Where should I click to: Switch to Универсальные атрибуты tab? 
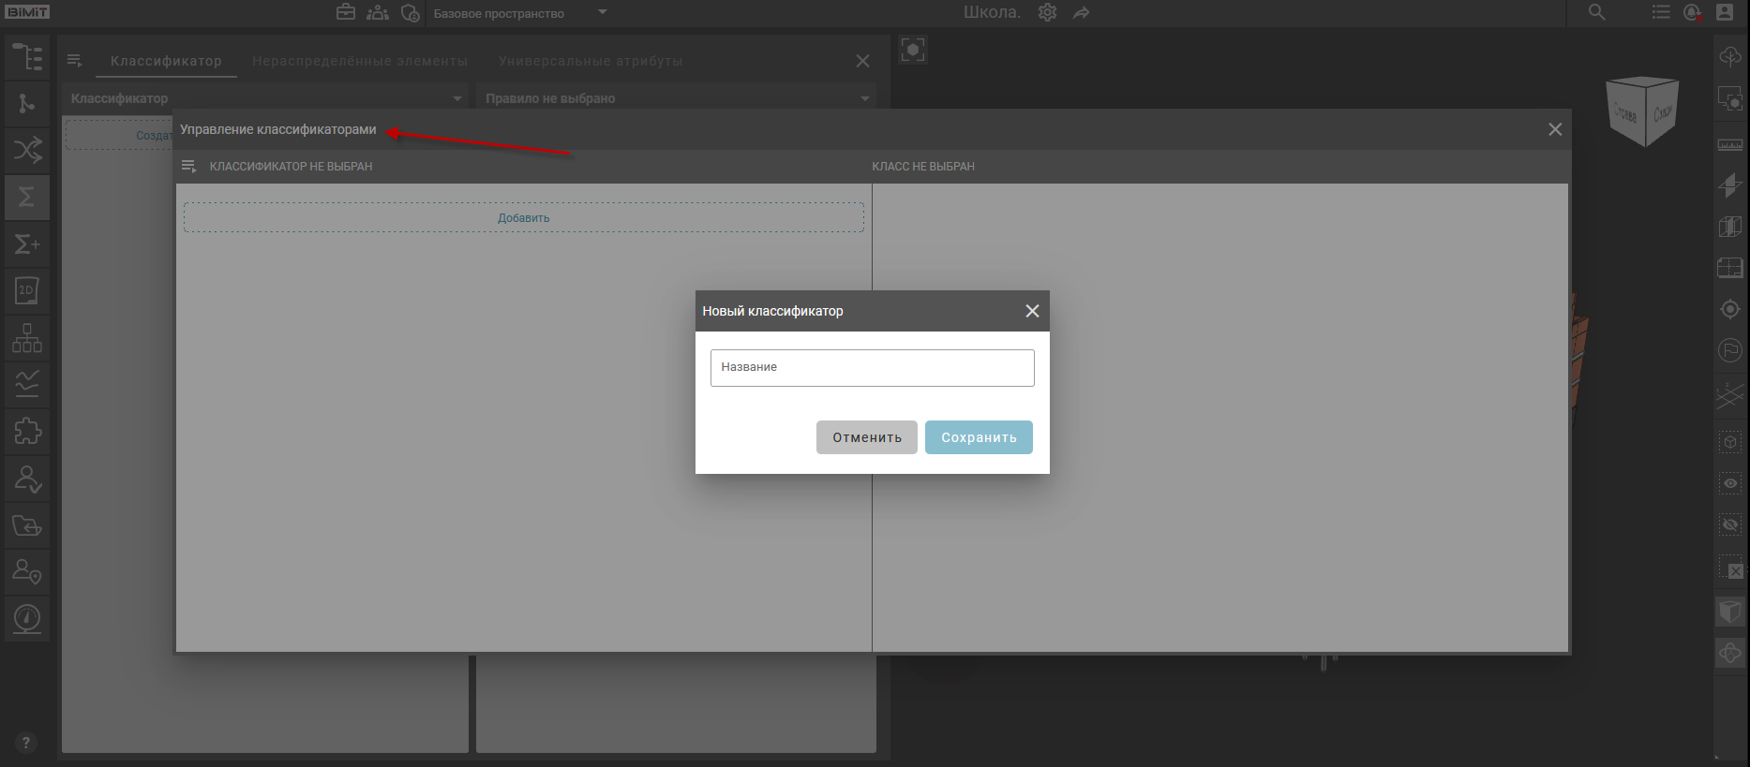coord(591,61)
